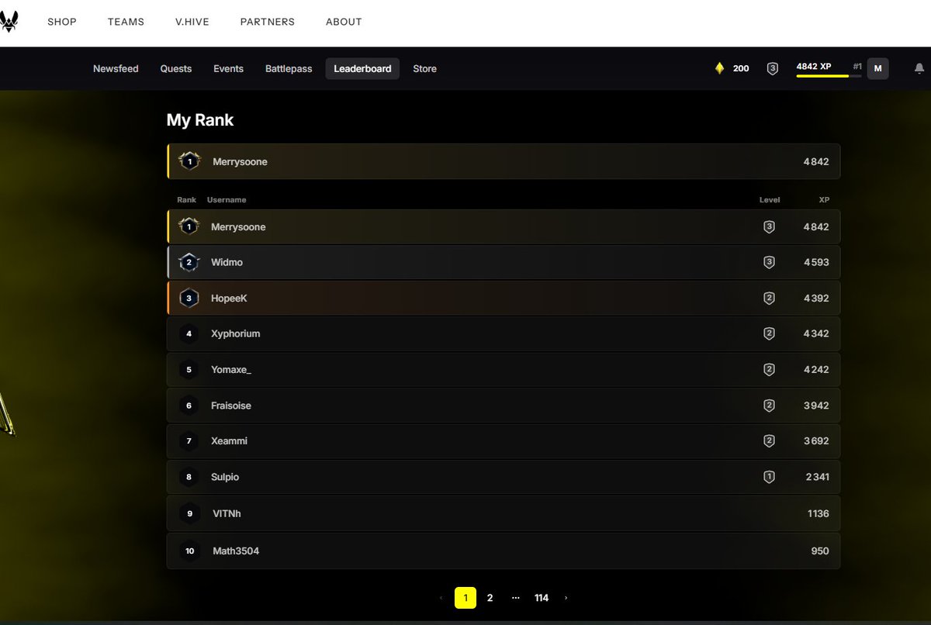Image resolution: width=931 pixels, height=625 pixels.
Task: Click Yomaxe_'s level 2 shield
Action: point(769,369)
